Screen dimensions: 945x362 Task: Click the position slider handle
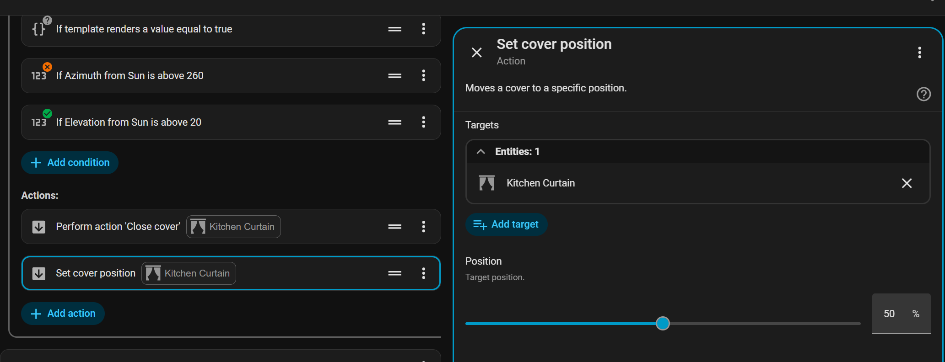663,324
